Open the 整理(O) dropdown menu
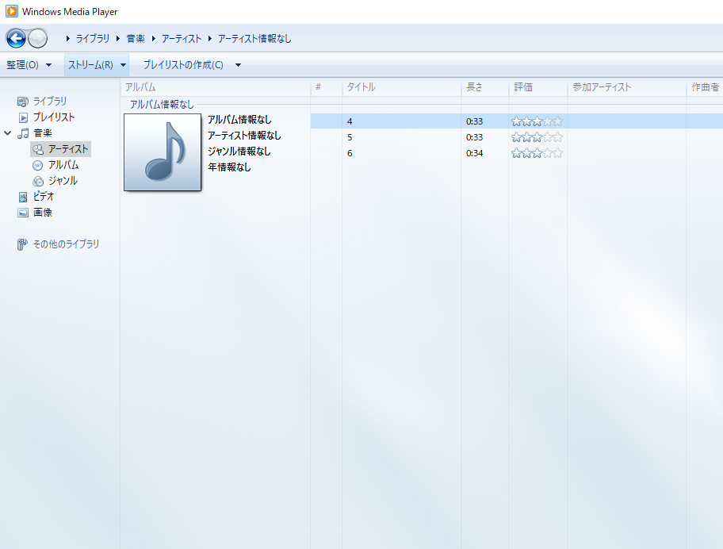Image resolution: width=723 pixels, height=549 pixels. pos(29,65)
